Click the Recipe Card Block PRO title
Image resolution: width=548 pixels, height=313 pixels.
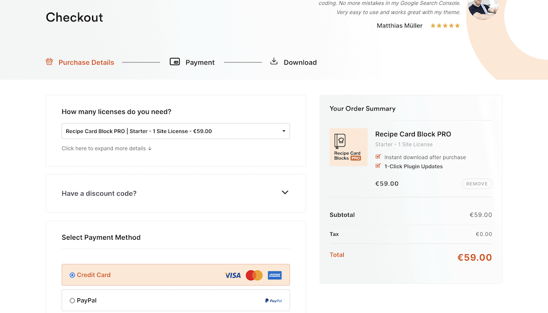(x=413, y=134)
